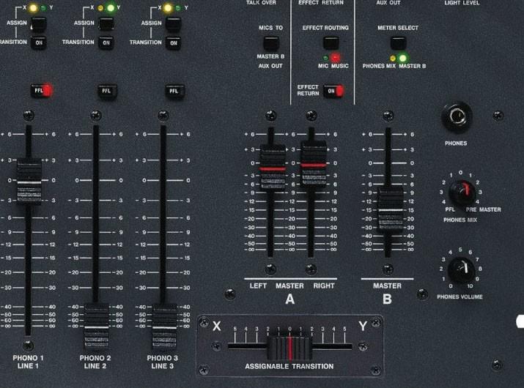Viewport: 524px width, 388px height.
Task: Click the 'ASSIGNABLE TRANSITION' label text
Action: [289, 366]
